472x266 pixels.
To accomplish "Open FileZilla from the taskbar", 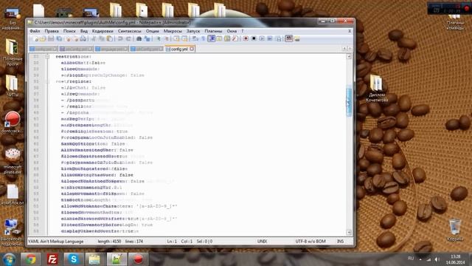I will coord(52,259).
